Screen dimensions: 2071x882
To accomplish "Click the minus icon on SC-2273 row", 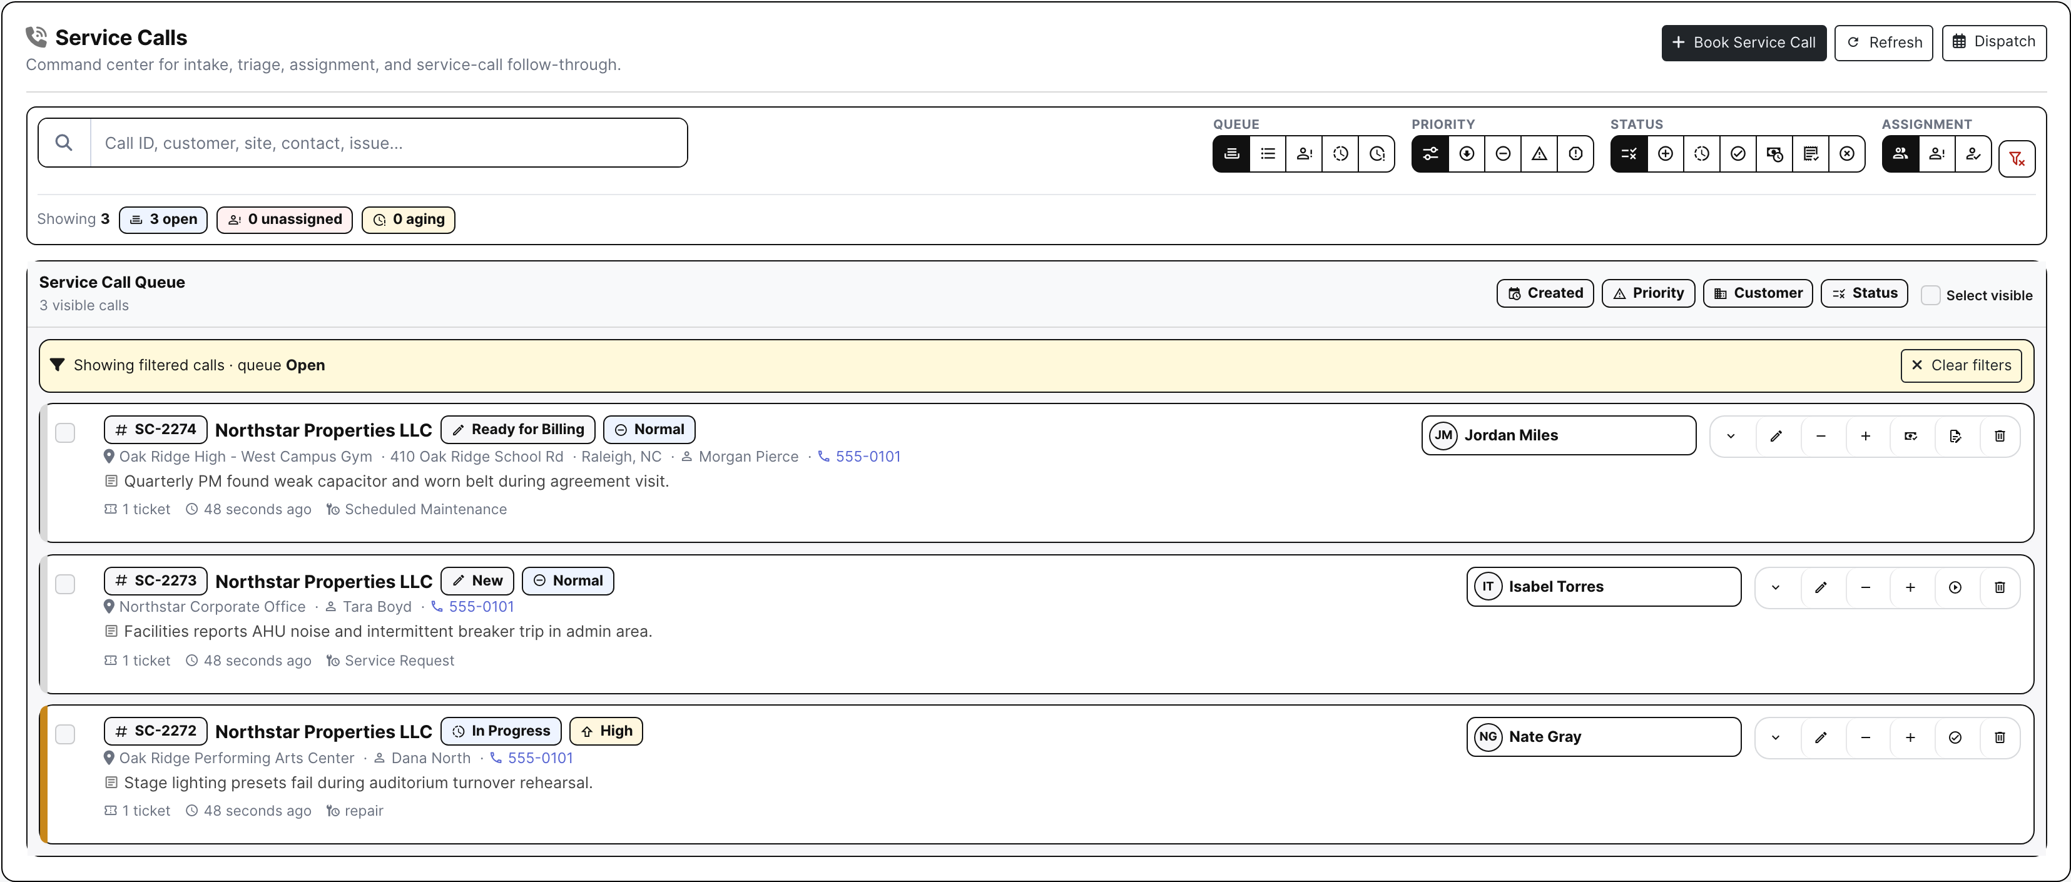I will [1865, 587].
